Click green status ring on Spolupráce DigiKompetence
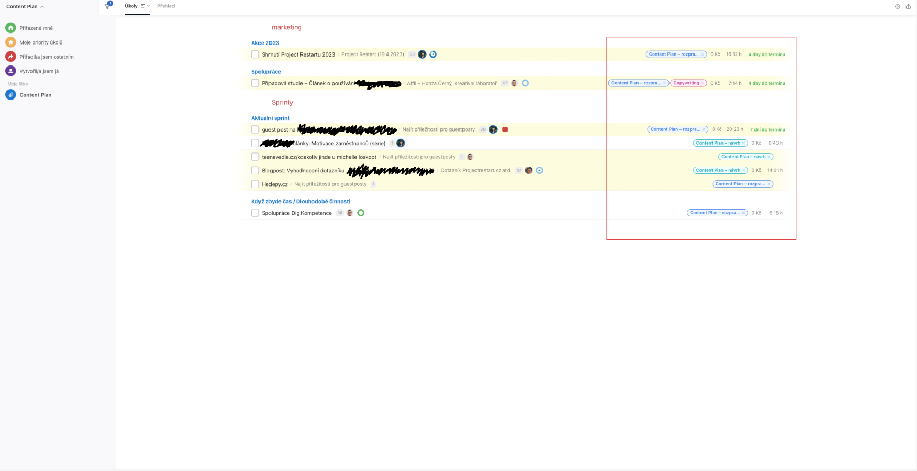917x471 pixels. tap(361, 213)
